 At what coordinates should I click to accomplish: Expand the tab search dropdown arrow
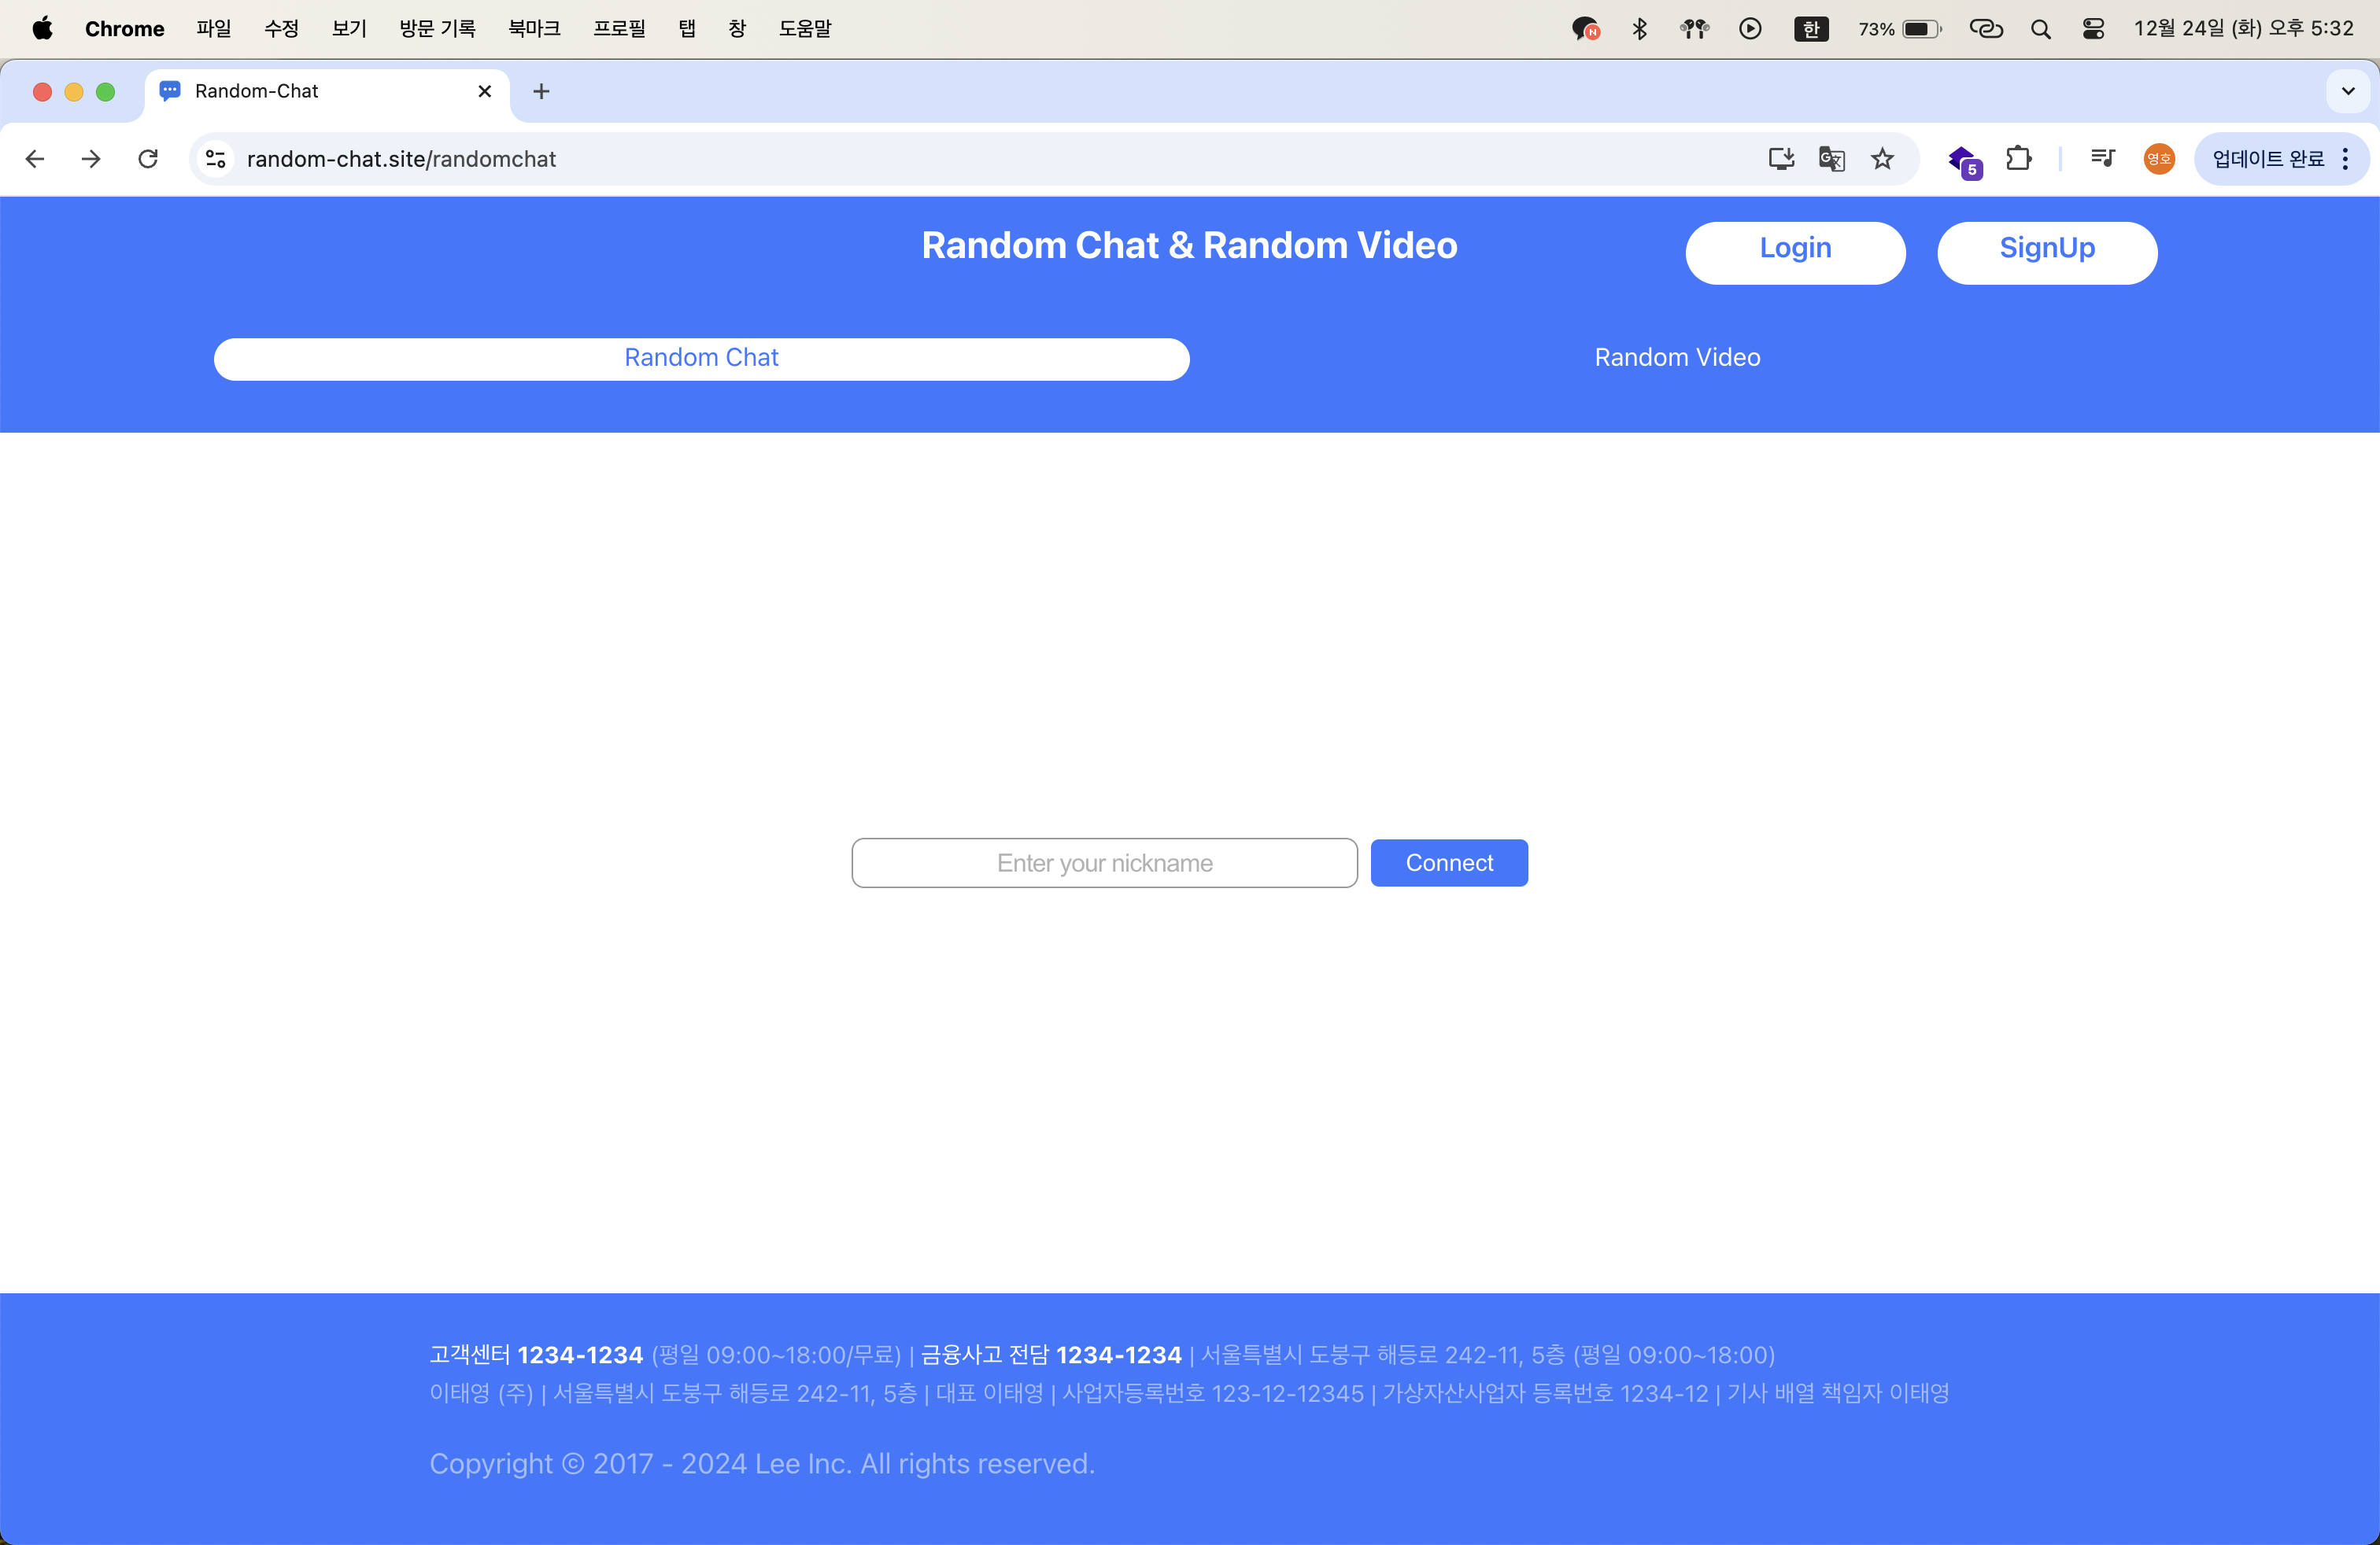click(x=2348, y=91)
